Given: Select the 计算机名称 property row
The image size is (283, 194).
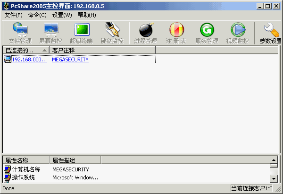Looking at the screenshot, I should (x=26, y=169).
